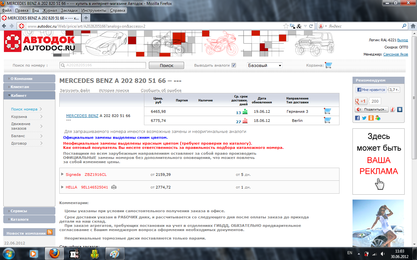The height and width of the screenshot is (260, 417).
Task: Bookmark the page with the star icon
Action: click(286, 26)
